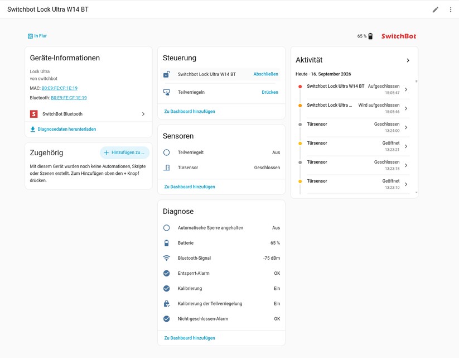The height and width of the screenshot is (358, 459).
Task: Click the 65 % battery text in header
Action: (362, 36)
